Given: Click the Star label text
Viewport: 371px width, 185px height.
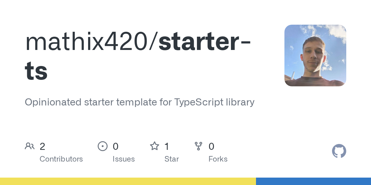Looking at the screenshot, I should click(x=172, y=159).
